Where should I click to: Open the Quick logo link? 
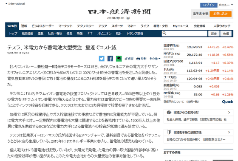[227, 102]
